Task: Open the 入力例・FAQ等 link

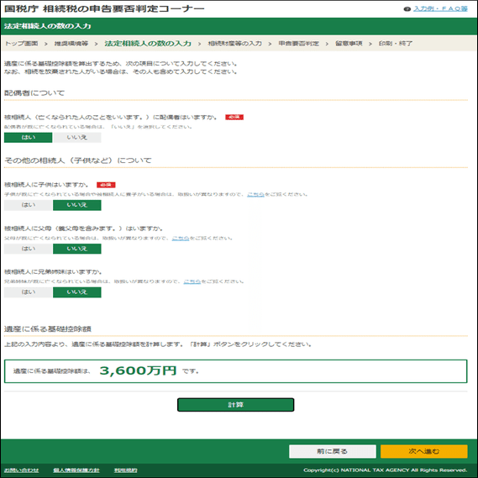Action: pyautogui.click(x=440, y=9)
